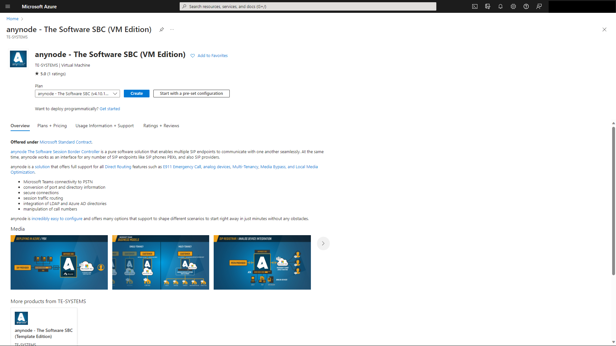Switch to the Plans + Pricing tab
616x346 pixels.
(x=52, y=126)
